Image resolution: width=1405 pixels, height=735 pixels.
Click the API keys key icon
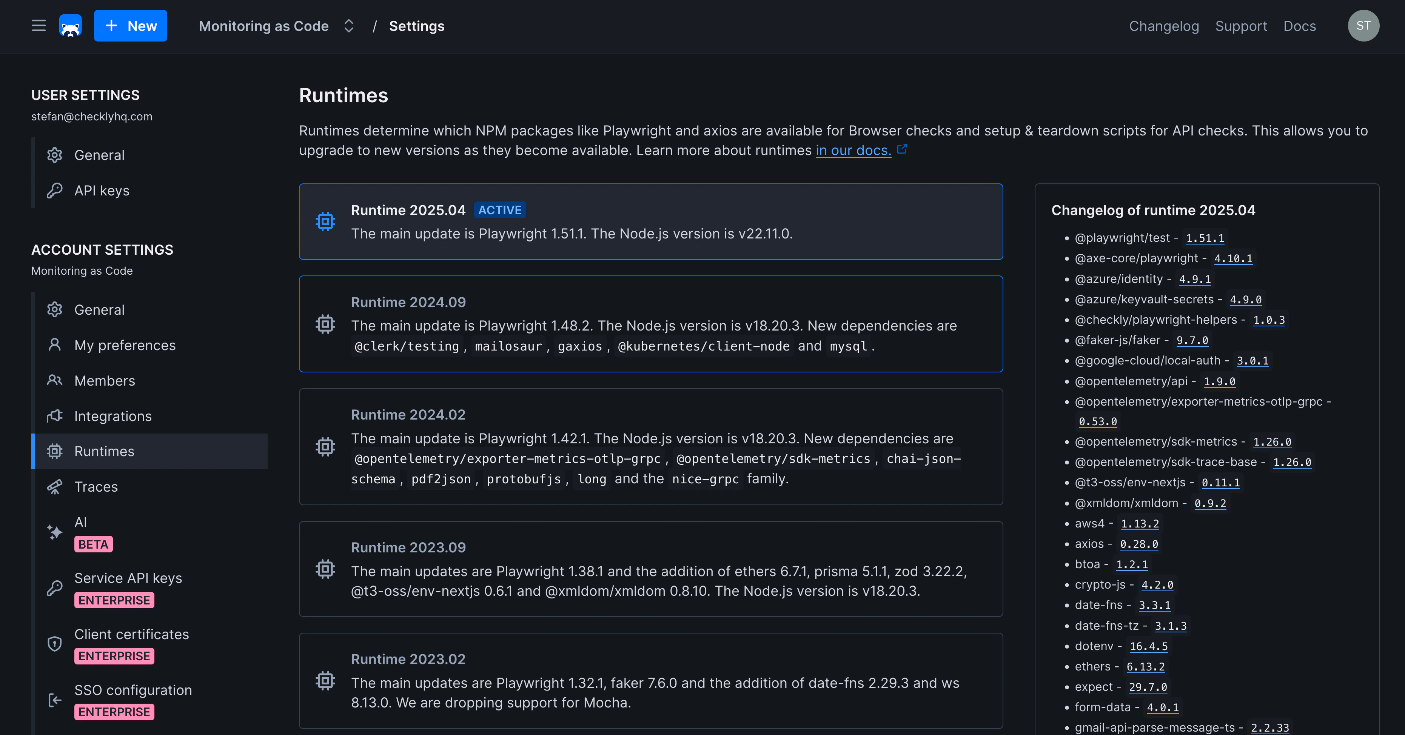pyautogui.click(x=54, y=190)
